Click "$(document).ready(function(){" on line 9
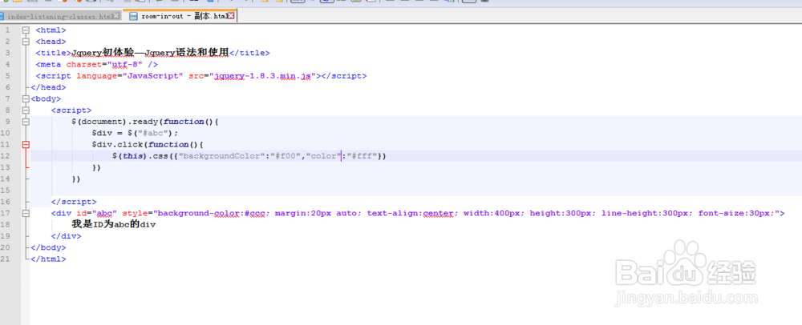Viewport: 802px width, 325px height. pos(145,122)
